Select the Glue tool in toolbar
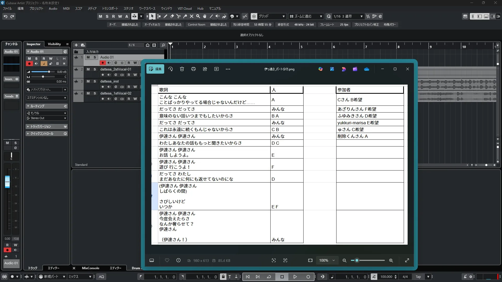 185,16
